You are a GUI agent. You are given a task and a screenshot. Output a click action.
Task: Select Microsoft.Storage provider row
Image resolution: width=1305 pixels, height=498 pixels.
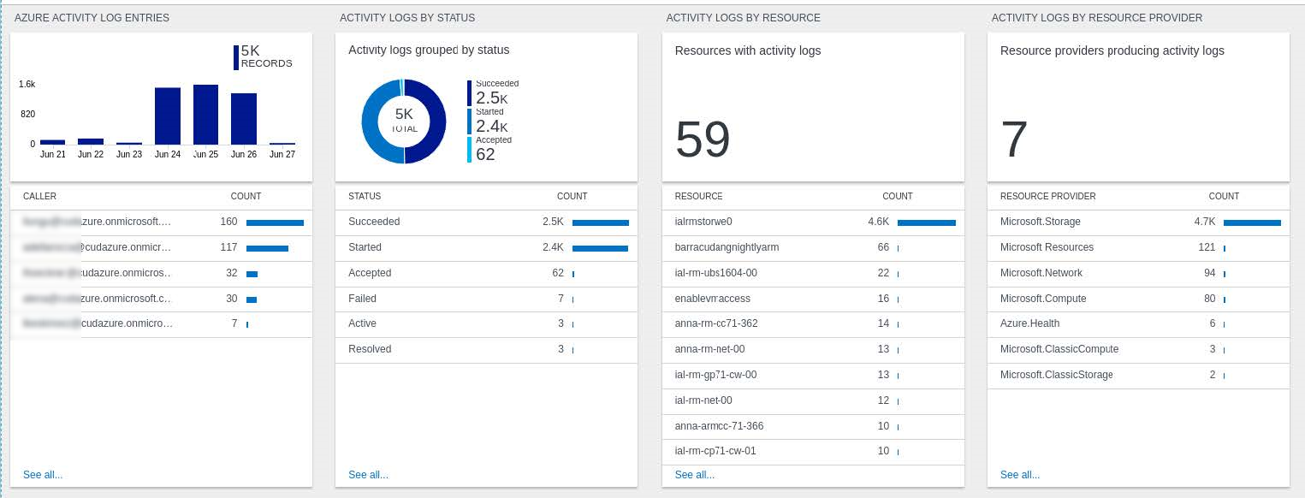1138,222
